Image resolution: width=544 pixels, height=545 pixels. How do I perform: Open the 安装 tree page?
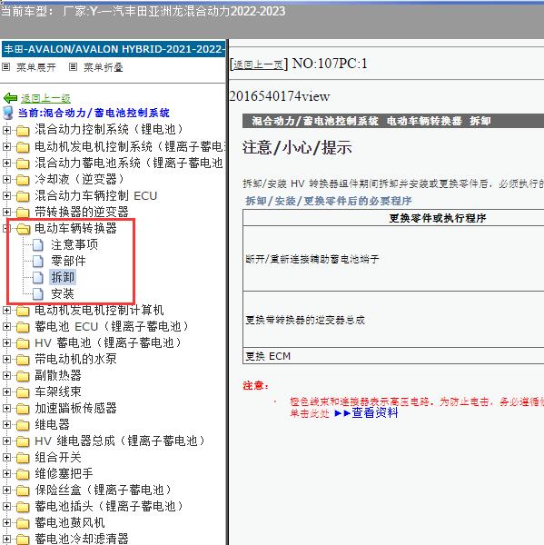point(63,293)
